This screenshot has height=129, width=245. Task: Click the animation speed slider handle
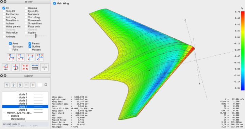coord(36,36)
